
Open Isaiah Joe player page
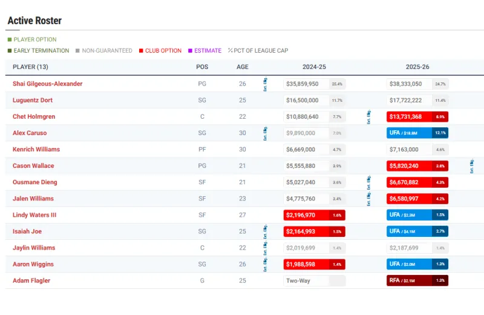pyautogui.click(x=27, y=231)
